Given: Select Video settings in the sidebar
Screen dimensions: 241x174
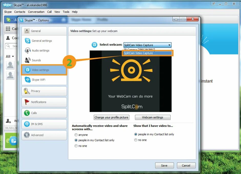Looking at the screenshot, I should tap(44, 70).
